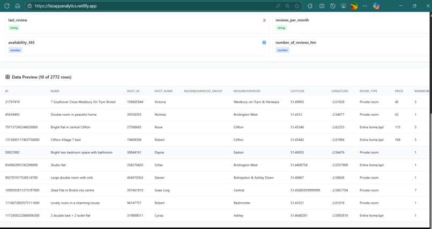Go to the browser home page icon
This screenshot has height=229, width=432.
[x=17, y=6]
